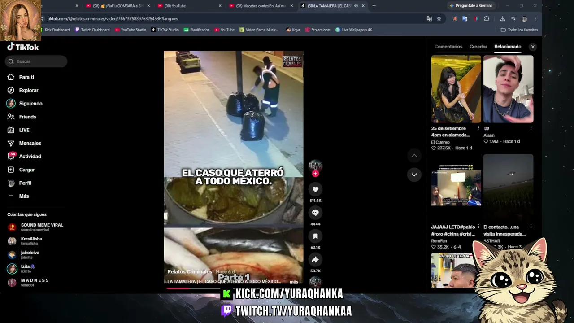Save the video with the bookmark icon
This screenshot has height=323, width=574.
click(x=315, y=236)
